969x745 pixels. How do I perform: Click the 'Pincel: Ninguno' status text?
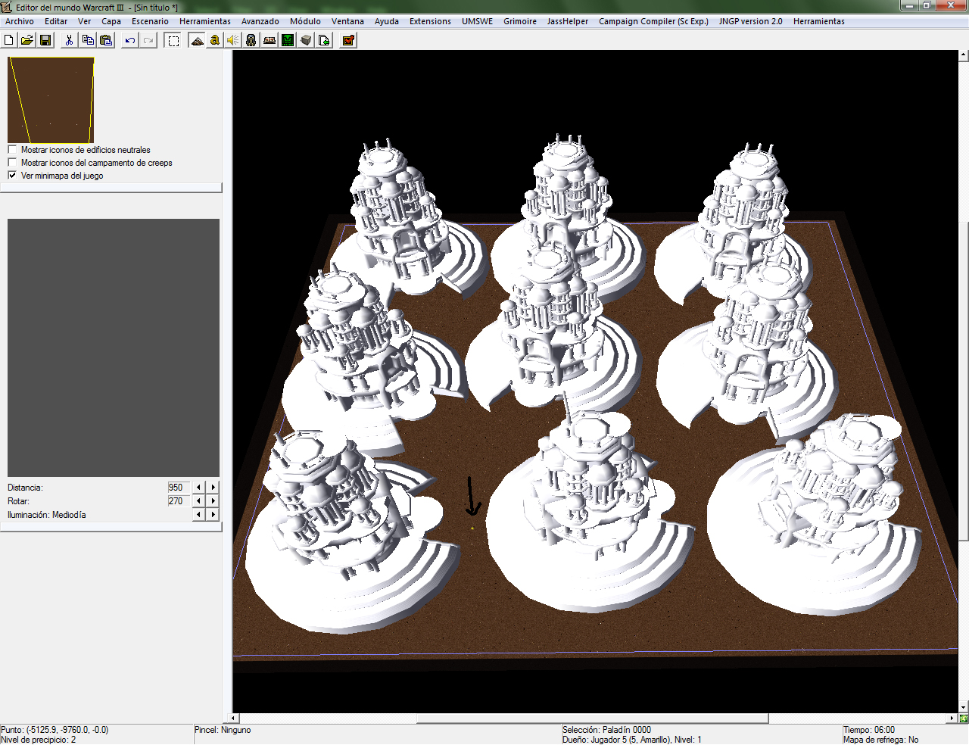(223, 730)
